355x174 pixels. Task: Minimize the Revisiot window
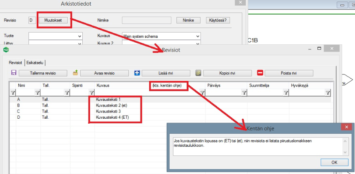[x=310, y=49]
